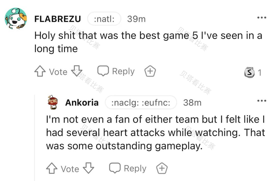Open Ankoria reply options menu
This screenshot has height=181, width=272.
262,101
